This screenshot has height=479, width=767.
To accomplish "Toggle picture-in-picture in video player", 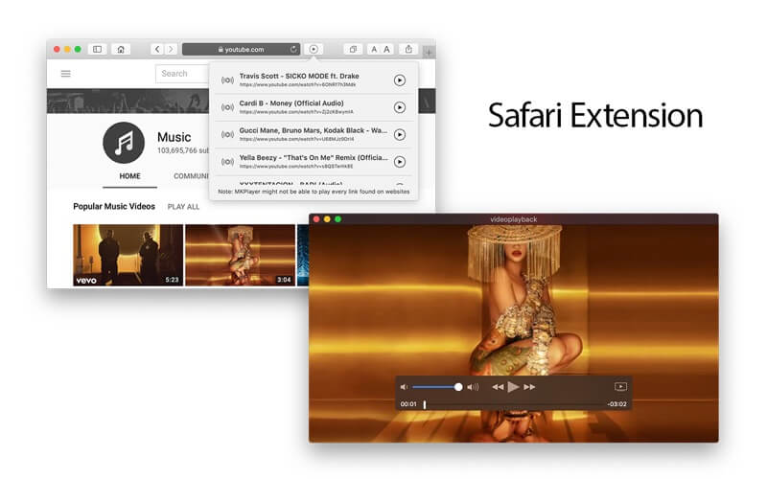I will pyautogui.click(x=620, y=387).
